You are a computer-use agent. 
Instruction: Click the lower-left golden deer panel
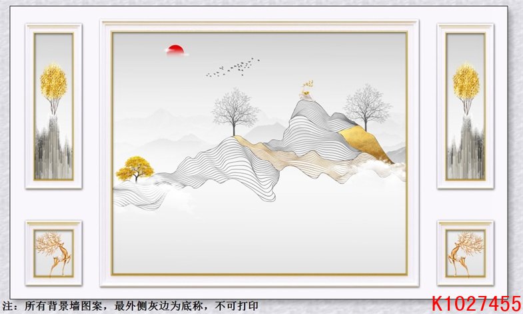53,253
